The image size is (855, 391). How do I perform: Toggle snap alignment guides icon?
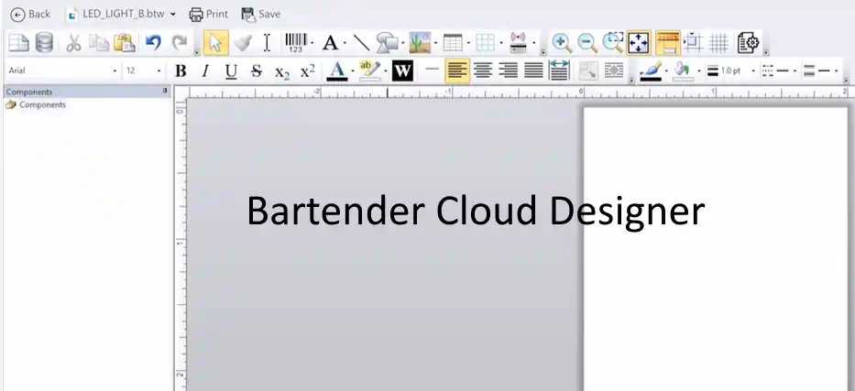693,42
